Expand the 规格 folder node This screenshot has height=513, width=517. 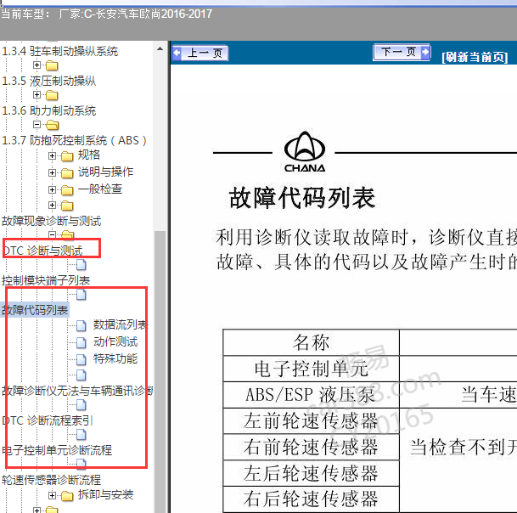(52, 155)
